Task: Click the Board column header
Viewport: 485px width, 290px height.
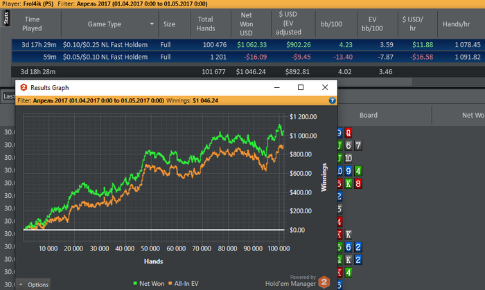Action: pos(369,115)
